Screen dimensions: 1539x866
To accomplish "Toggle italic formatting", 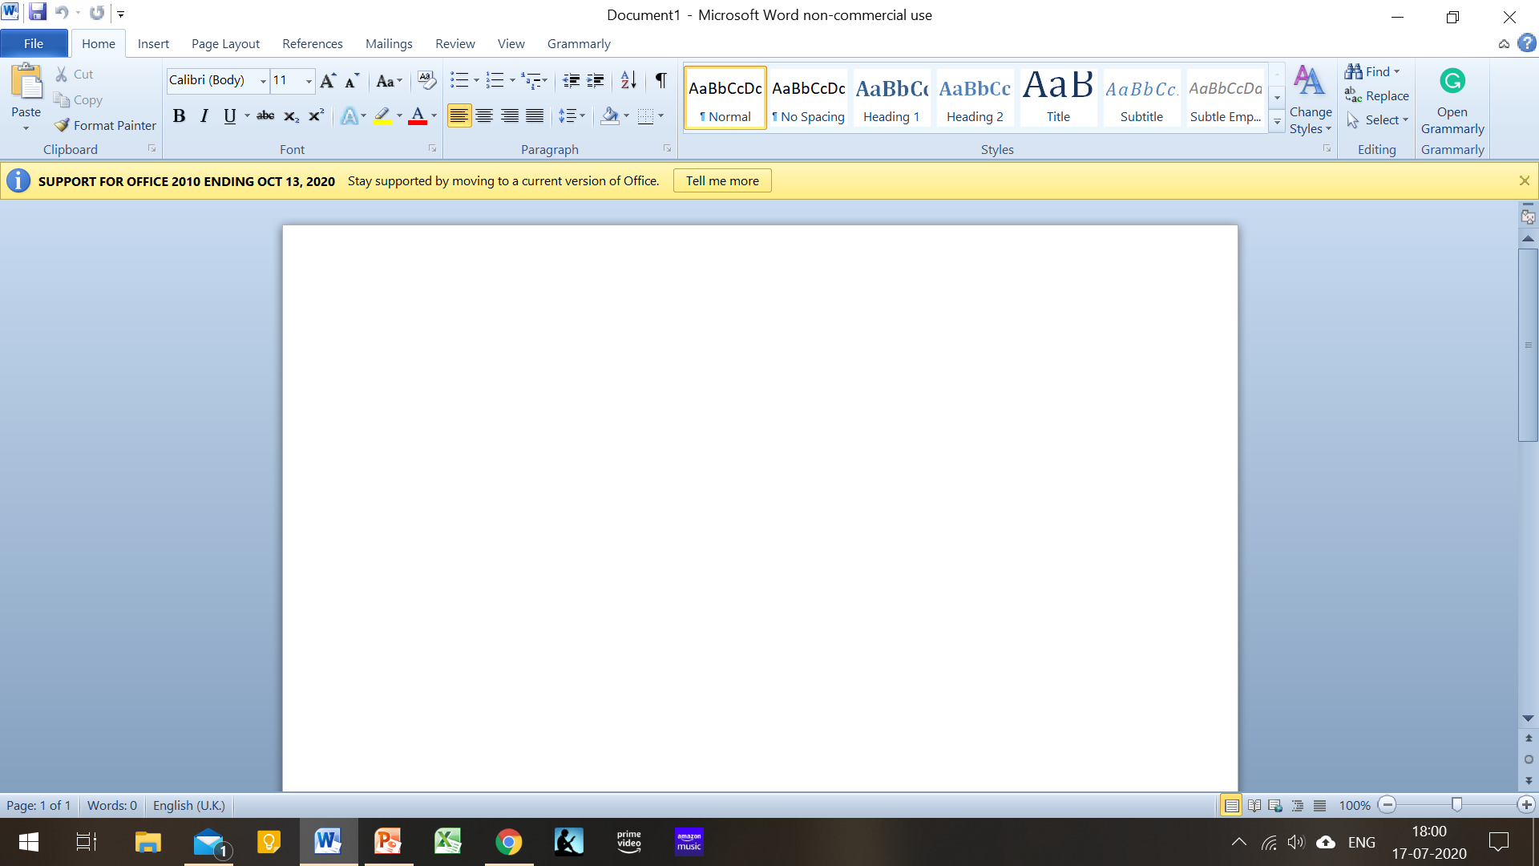I will (x=204, y=116).
